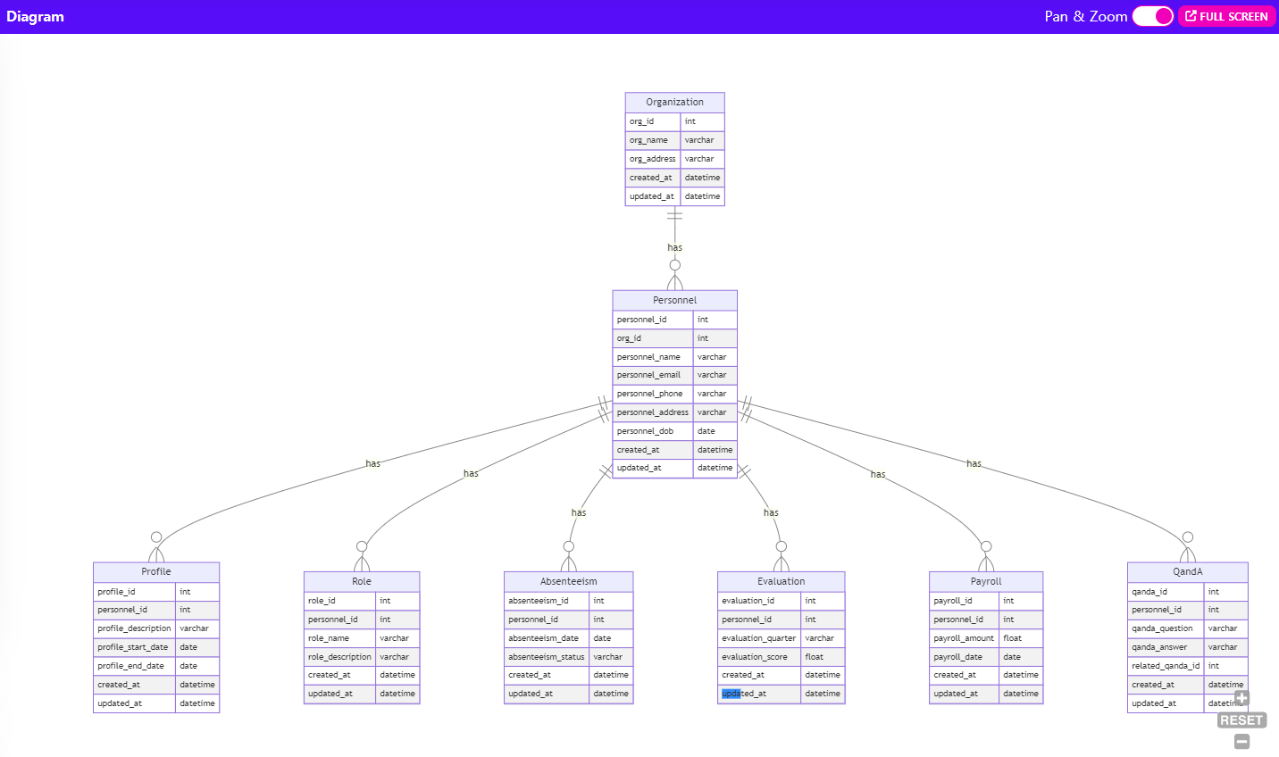The image size is (1279, 757).
Task: Click the Payroll table header
Action: click(986, 581)
